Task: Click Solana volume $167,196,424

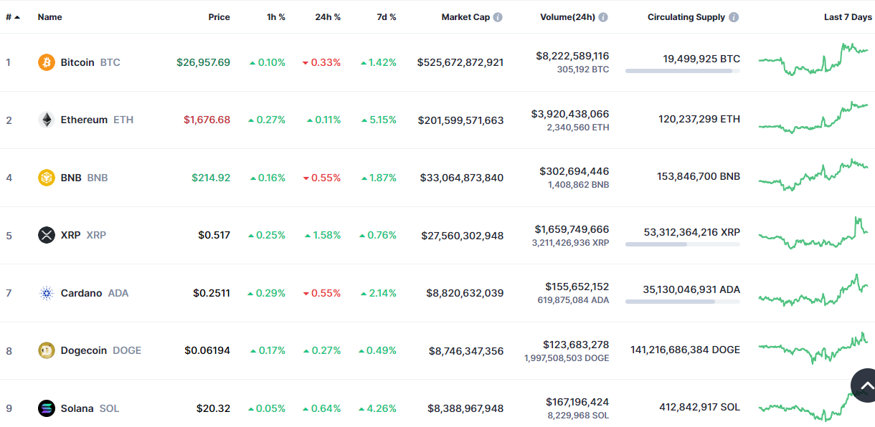Action: click(x=577, y=402)
